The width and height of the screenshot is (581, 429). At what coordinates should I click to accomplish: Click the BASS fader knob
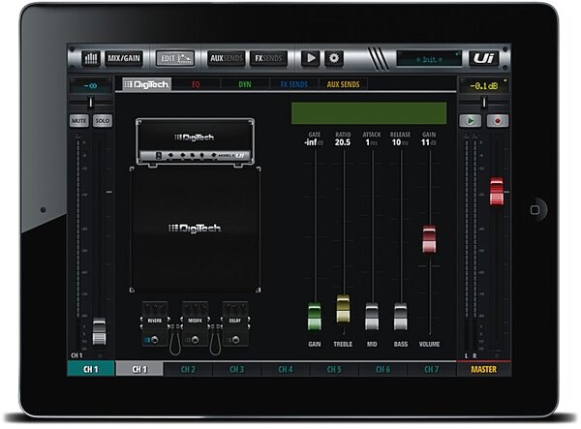point(401,317)
